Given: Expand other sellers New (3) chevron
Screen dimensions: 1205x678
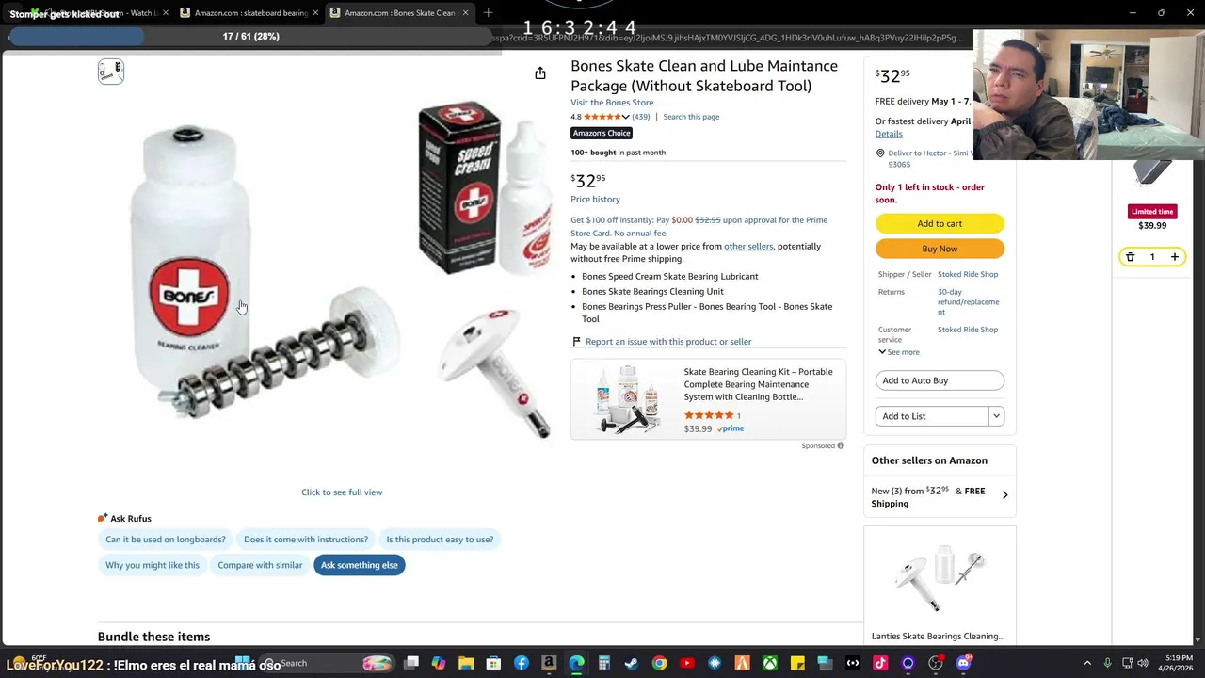Looking at the screenshot, I should coord(1004,495).
